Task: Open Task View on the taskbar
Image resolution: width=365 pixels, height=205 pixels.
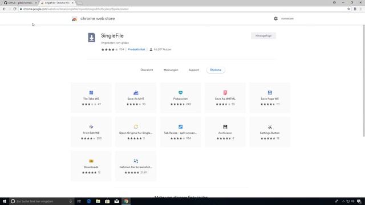Action: point(79,201)
